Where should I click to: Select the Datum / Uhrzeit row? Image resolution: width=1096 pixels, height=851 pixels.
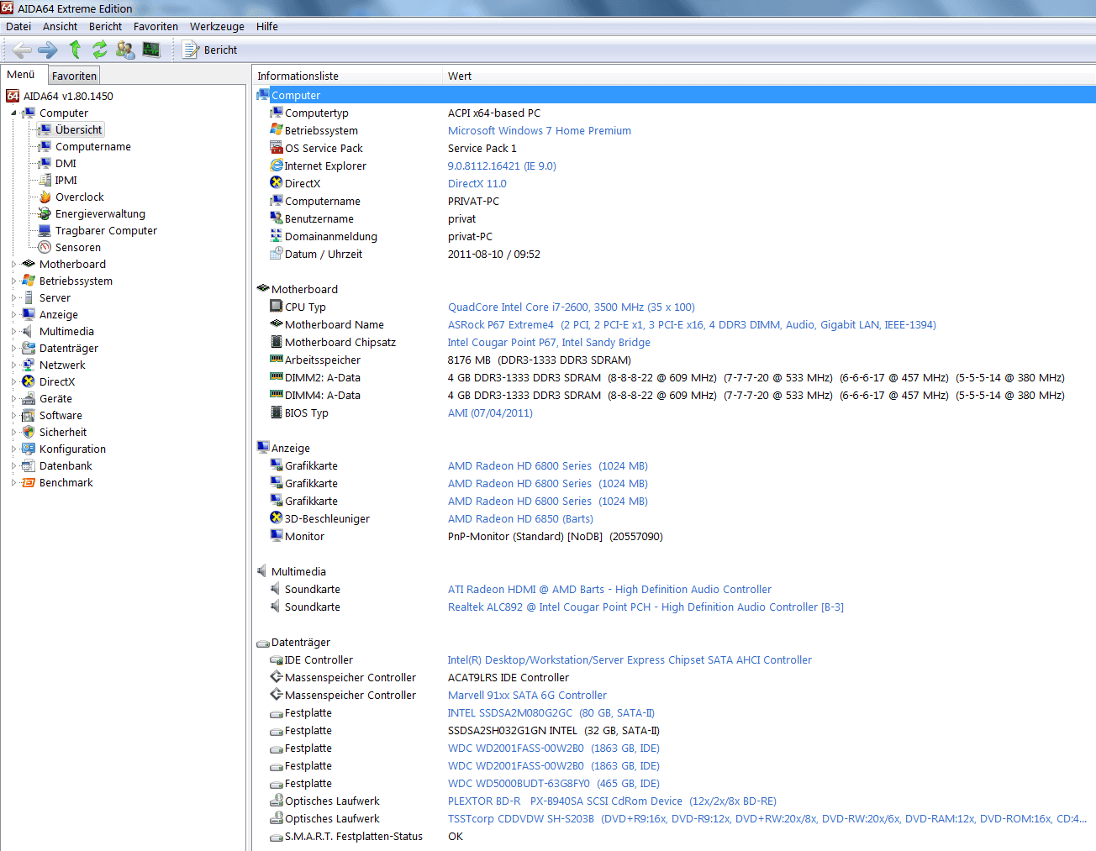[x=675, y=255]
